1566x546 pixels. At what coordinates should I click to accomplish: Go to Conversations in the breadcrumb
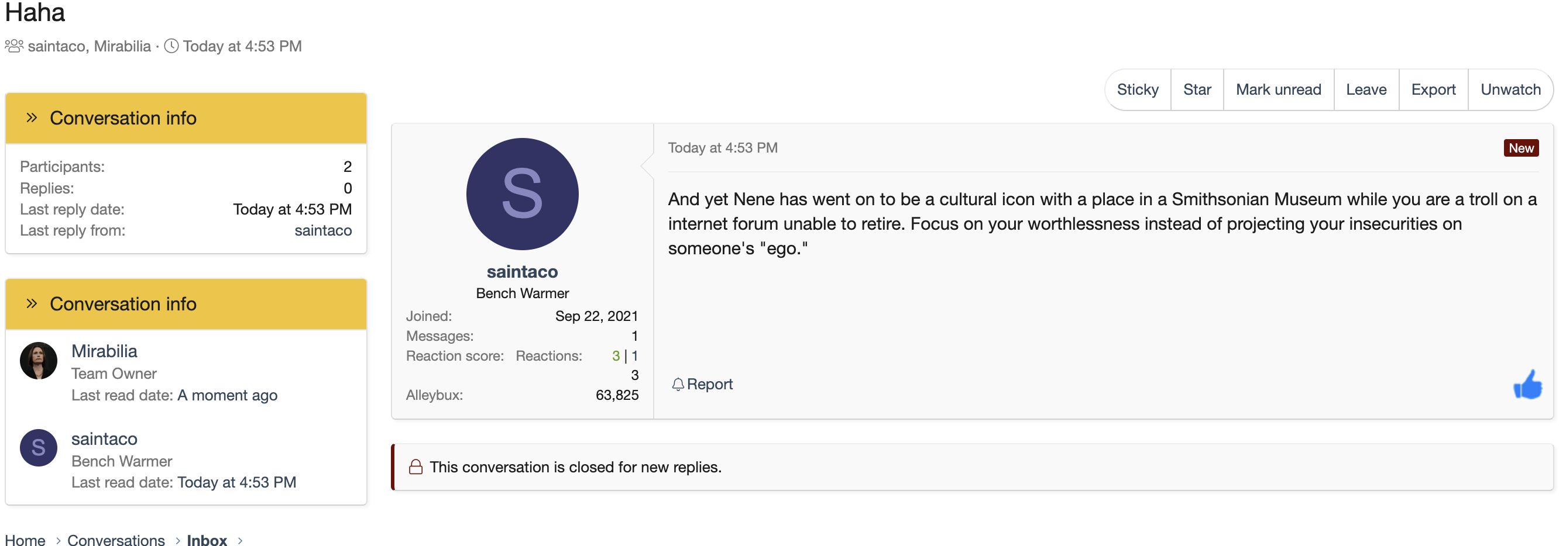[x=116, y=540]
